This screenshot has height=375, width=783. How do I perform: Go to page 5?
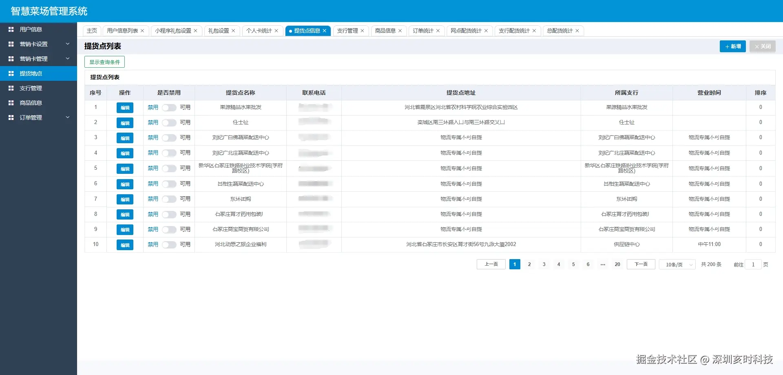[573, 264]
